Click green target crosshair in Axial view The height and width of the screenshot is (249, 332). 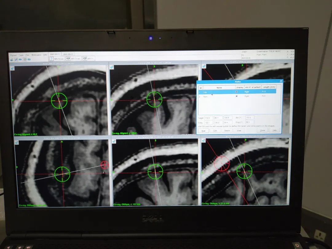pyautogui.click(x=59, y=101)
